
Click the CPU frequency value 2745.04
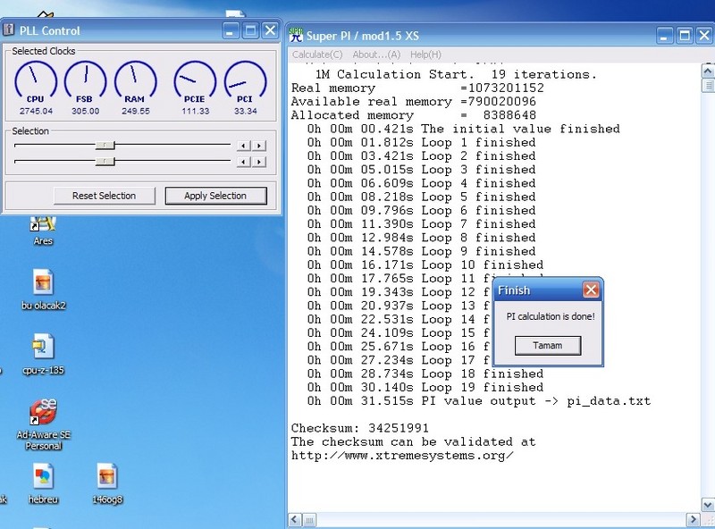(x=36, y=111)
